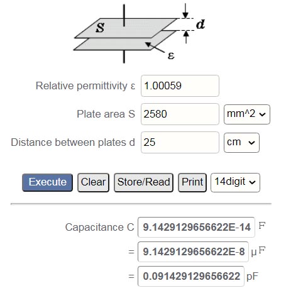Click the distance field containing 25
The width and height of the screenshot is (286, 293).
(x=180, y=142)
